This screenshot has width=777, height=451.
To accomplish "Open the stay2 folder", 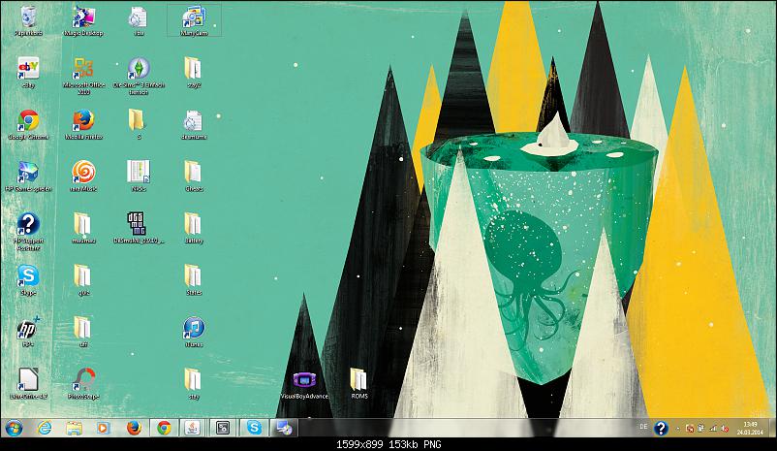I will tap(194, 73).
